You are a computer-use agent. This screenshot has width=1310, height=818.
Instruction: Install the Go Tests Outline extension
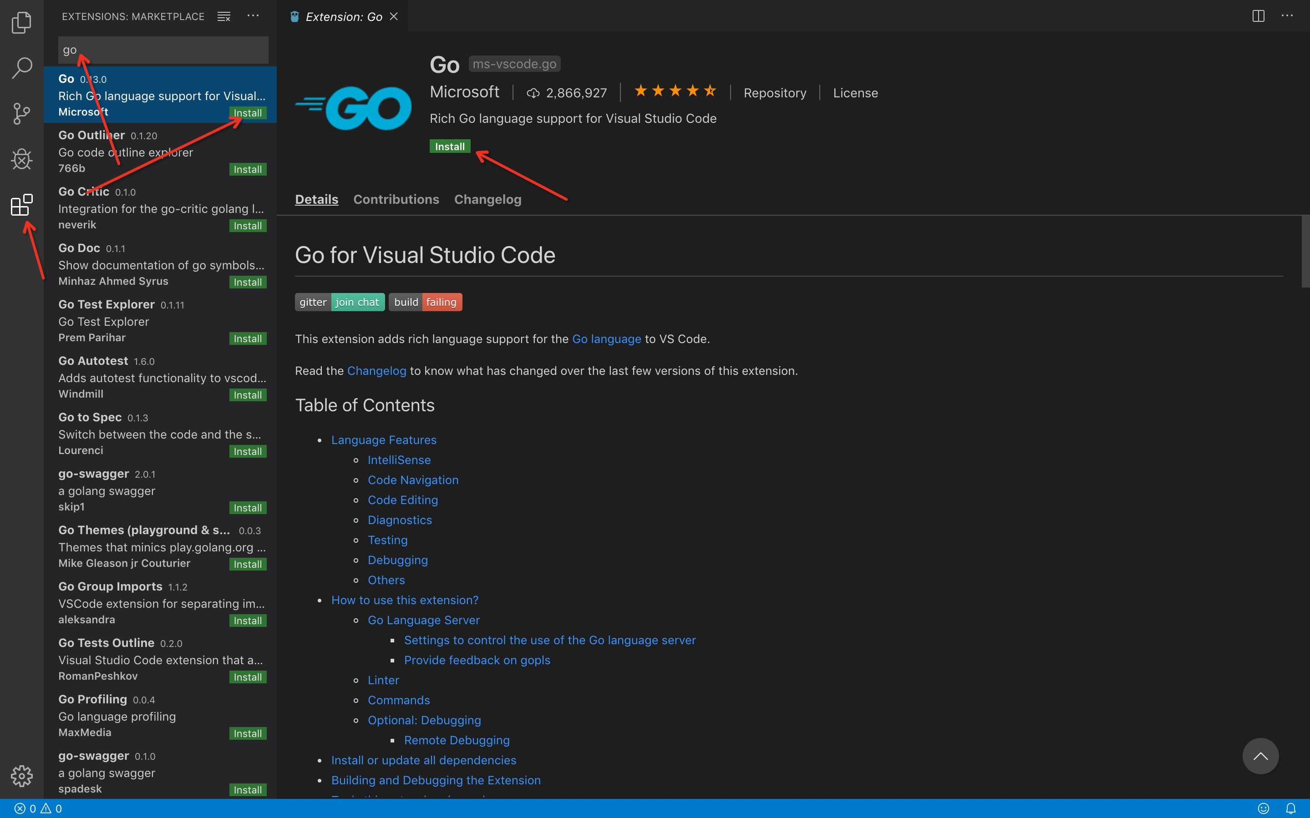click(248, 677)
